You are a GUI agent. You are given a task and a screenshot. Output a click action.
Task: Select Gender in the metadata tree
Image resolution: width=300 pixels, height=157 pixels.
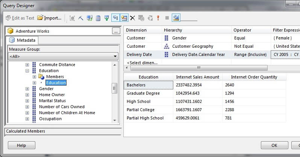46,89
